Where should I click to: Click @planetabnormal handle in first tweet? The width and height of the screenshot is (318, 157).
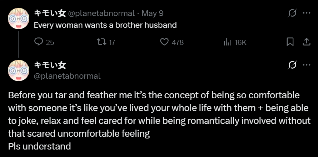[x=101, y=14]
